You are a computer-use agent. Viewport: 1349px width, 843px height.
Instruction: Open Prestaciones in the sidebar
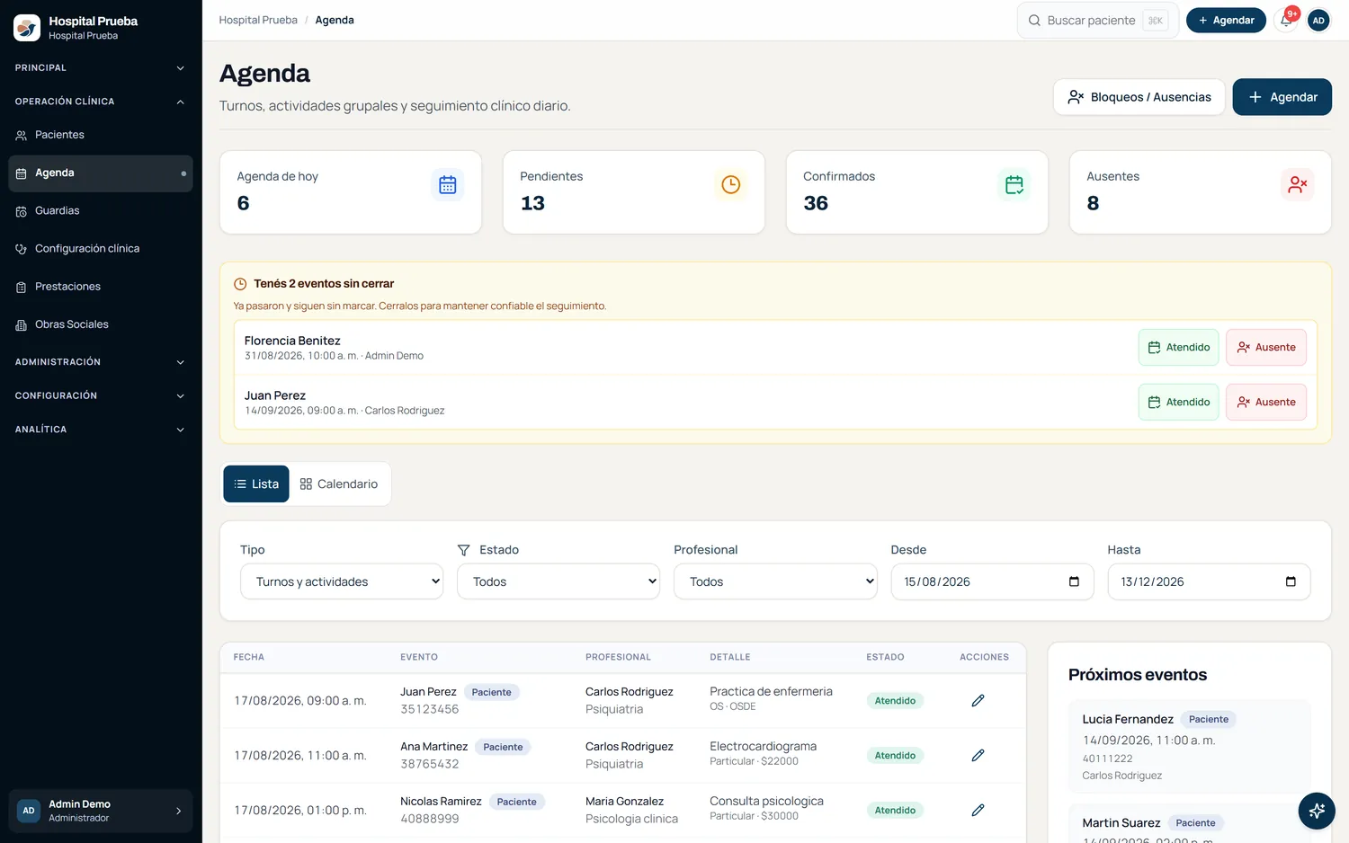(x=101, y=287)
